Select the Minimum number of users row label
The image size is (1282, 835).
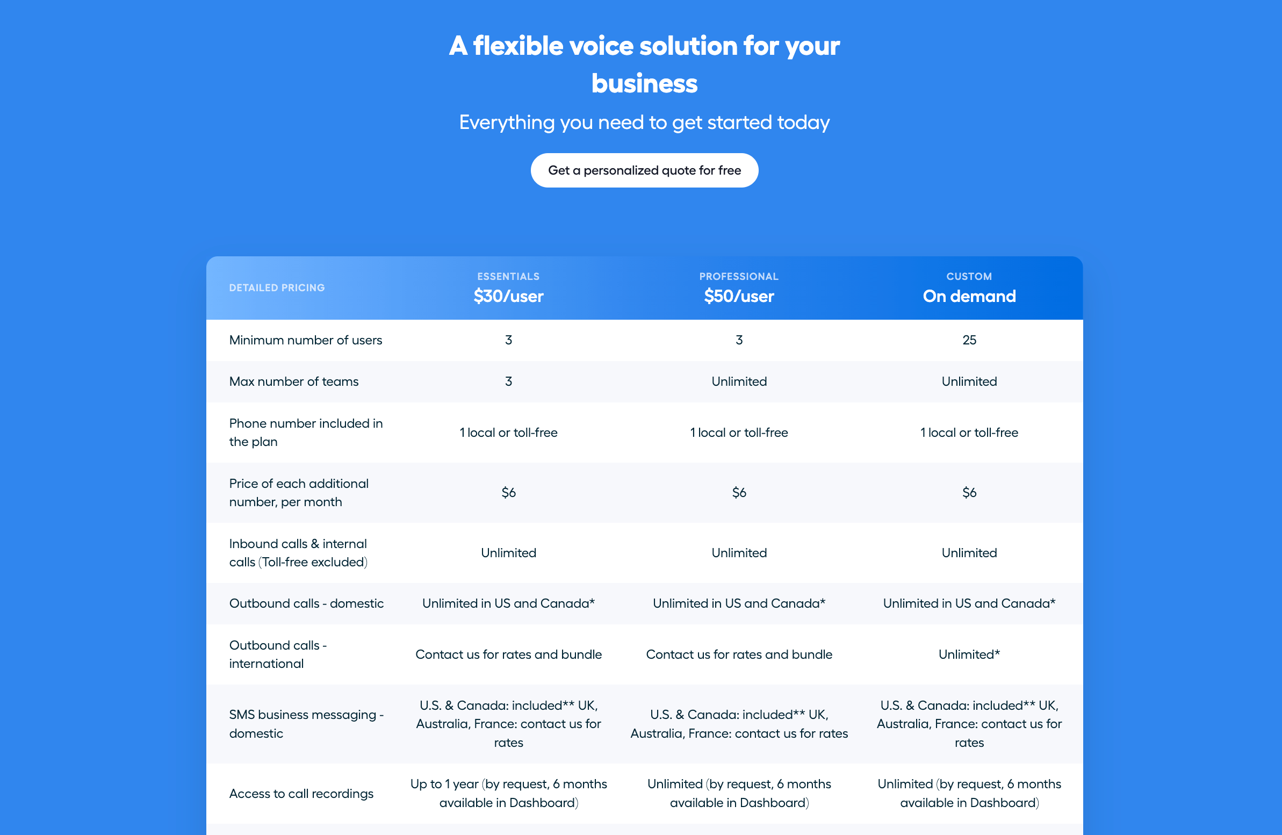coord(305,340)
